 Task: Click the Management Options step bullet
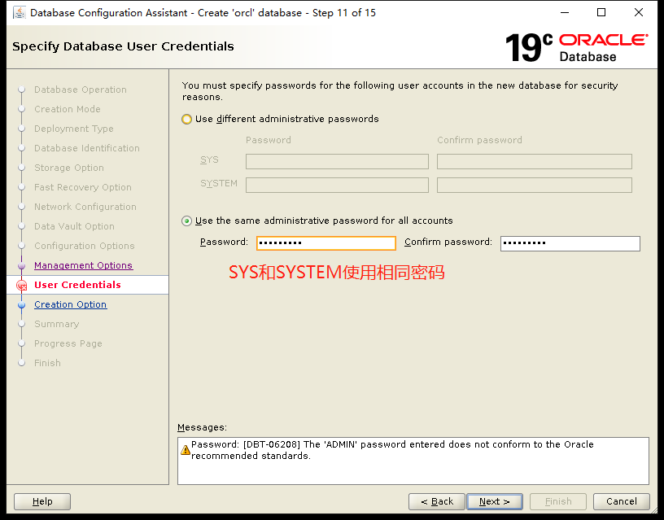(x=22, y=266)
